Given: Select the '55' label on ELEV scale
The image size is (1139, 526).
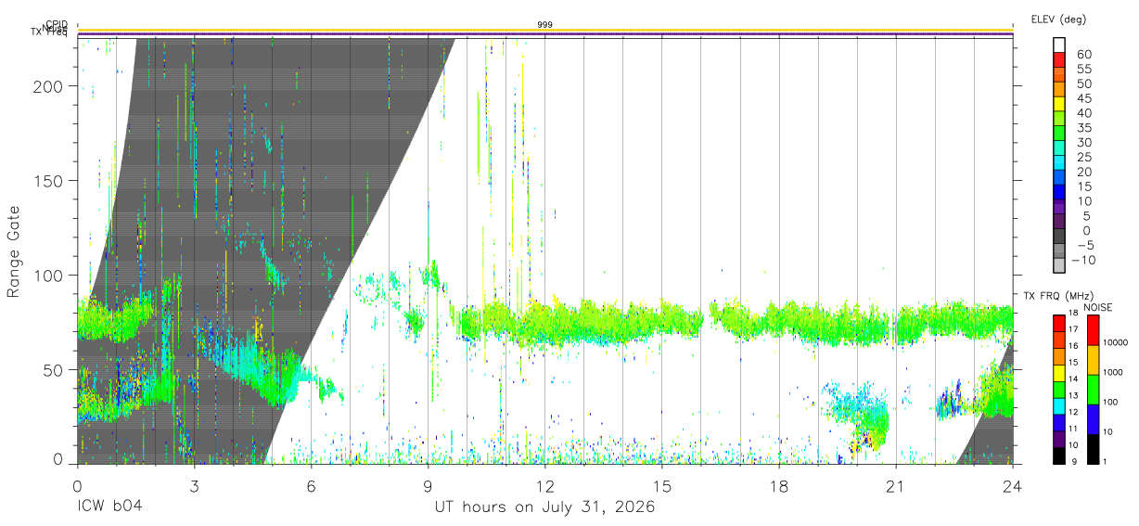Looking at the screenshot, I should coord(1084,70).
